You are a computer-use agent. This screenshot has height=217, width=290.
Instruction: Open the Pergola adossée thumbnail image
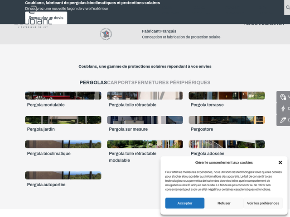click(227, 144)
